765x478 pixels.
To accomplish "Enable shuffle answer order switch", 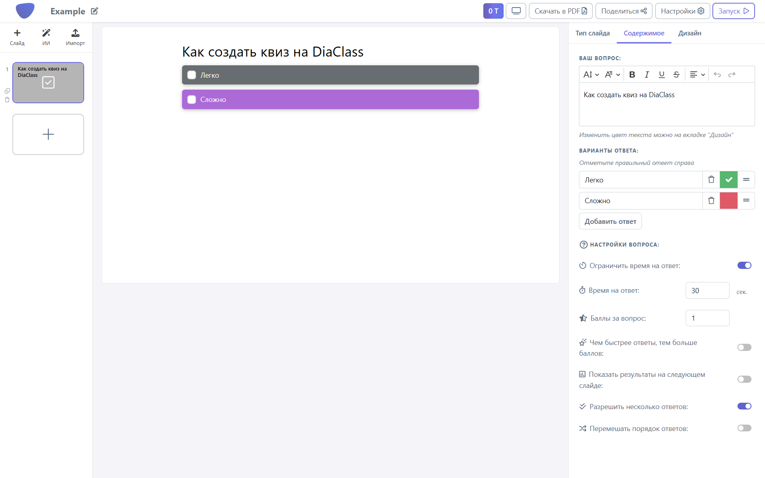I will [744, 428].
